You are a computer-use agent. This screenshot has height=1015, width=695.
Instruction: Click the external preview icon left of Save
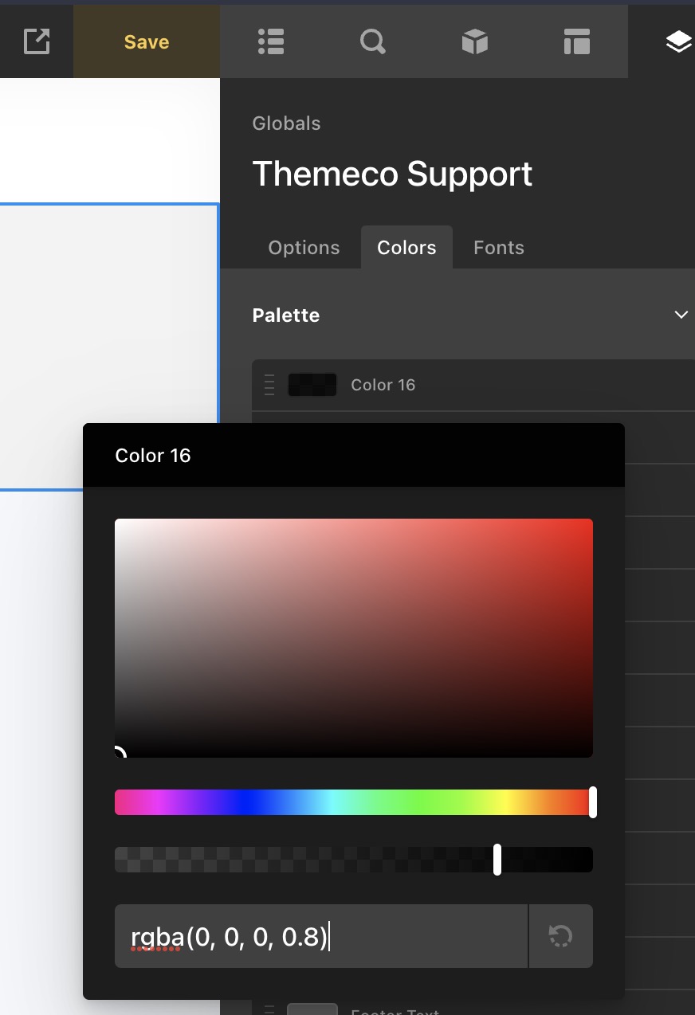[37, 41]
